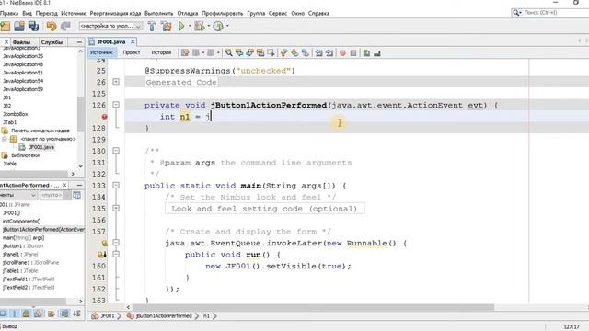Viewport: 589px width, 331px height.
Task: Click the Shift Line Right icon
Action: click(329, 53)
